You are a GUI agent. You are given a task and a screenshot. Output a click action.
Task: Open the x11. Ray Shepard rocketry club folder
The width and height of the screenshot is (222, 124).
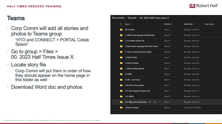click(137, 91)
